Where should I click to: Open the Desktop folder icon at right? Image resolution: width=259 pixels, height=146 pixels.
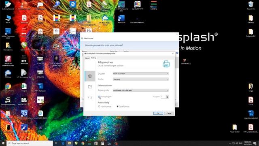pyautogui.click(x=251, y=19)
